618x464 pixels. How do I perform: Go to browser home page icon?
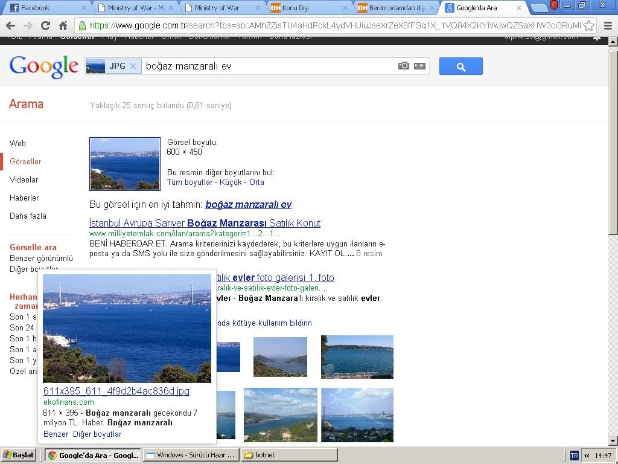(63, 26)
